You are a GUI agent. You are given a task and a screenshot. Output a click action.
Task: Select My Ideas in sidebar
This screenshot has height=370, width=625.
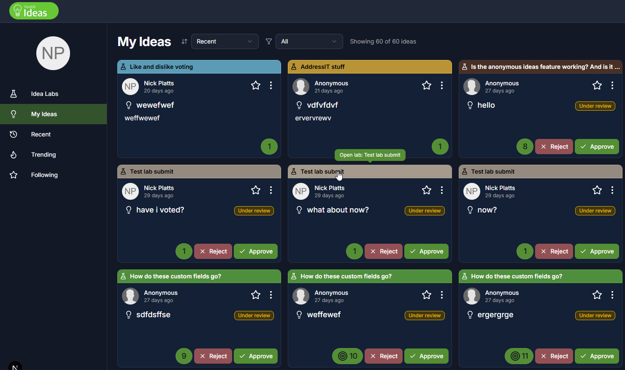point(53,114)
